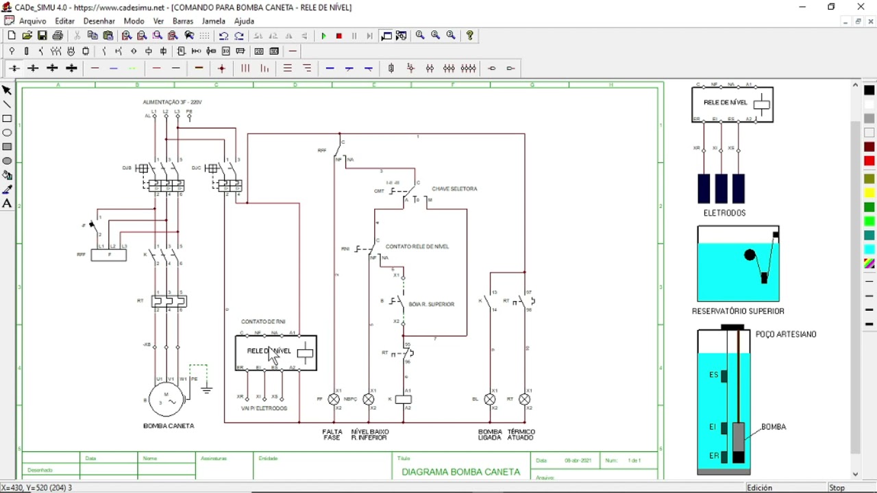This screenshot has height=493, width=877.
Task: Open help with yellow question mark icon
Action: click(x=470, y=36)
